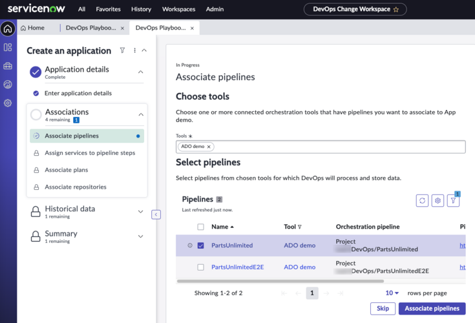
Task: Check the PartsUnlimitedE2E pipeline checkbox
Action: (x=200, y=267)
